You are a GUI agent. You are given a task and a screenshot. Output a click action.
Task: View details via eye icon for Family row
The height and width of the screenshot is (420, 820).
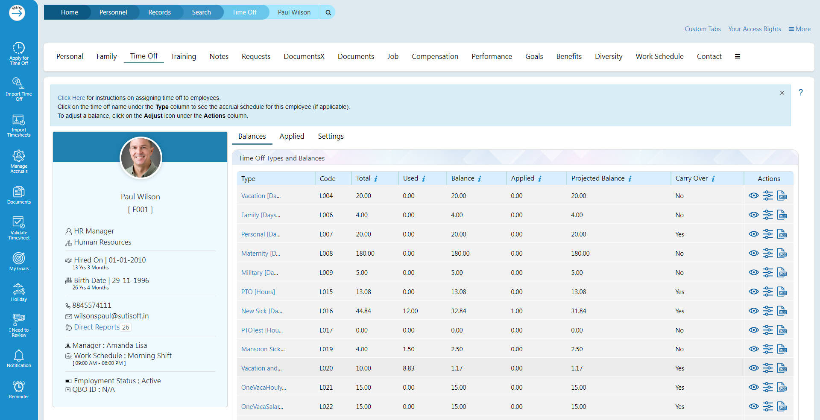click(x=753, y=215)
